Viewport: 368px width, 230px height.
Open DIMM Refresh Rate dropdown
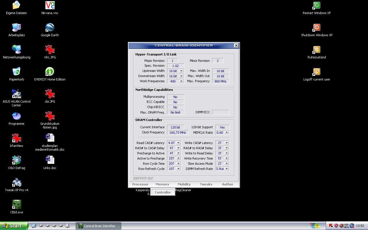pos(227,168)
